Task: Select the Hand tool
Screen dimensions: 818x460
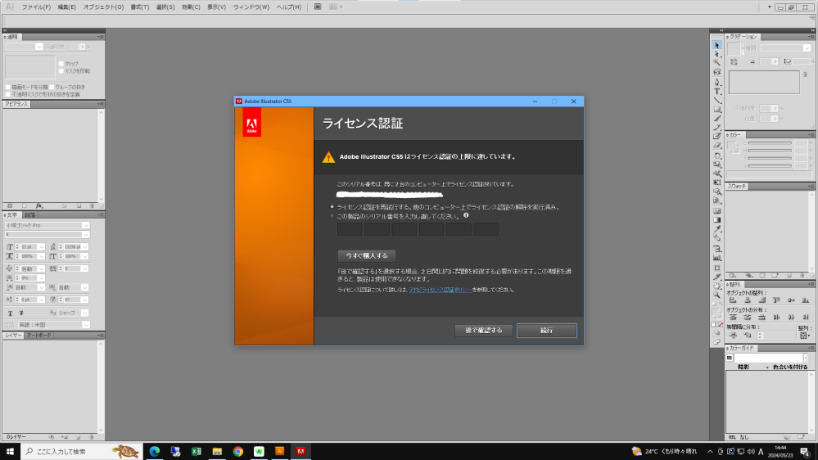Action: [716, 286]
